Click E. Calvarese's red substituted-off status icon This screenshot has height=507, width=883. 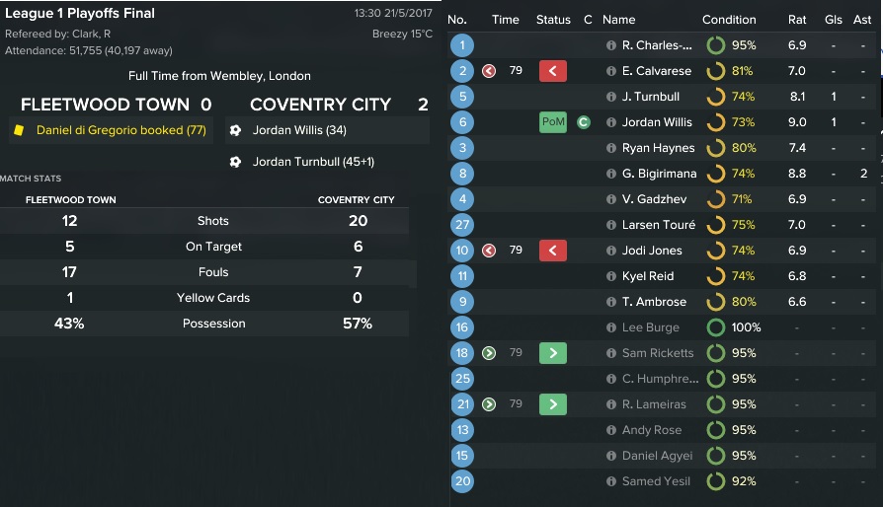pyautogui.click(x=553, y=71)
